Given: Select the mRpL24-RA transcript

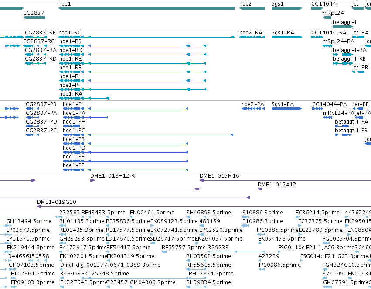Looking at the screenshot, I should click(327, 46).
